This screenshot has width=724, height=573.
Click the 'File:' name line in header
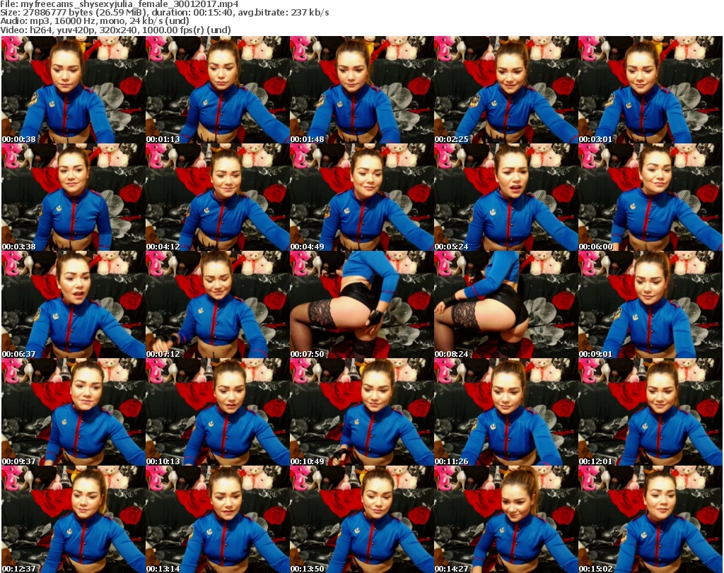[x=119, y=4]
